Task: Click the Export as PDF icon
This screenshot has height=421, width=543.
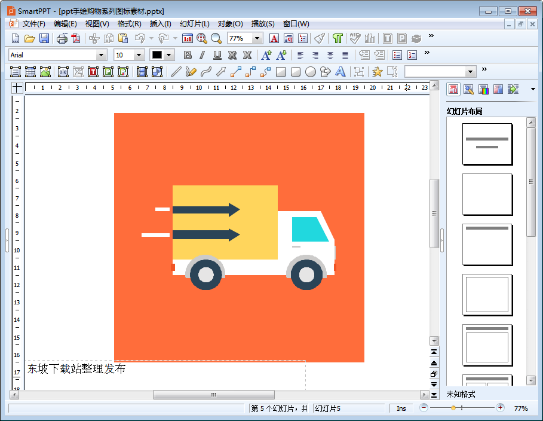Action: pos(76,38)
